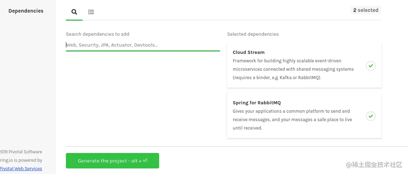
Task: Click the "2 selected" counter badge
Action: tap(366, 10)
